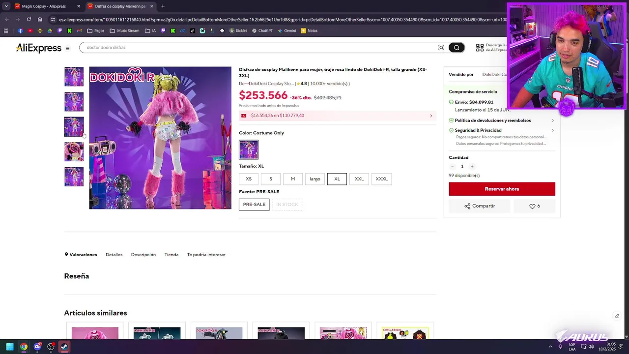Image resolution: width=629 pixels, height=354 pixels.
Task: Select the fourth thumbnail showing pink heart
Action: coord(74,152)
